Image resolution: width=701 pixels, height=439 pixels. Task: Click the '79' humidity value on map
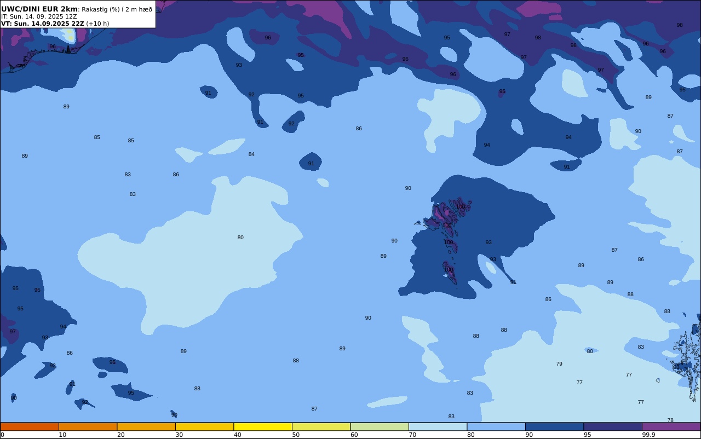click(559, 364)
